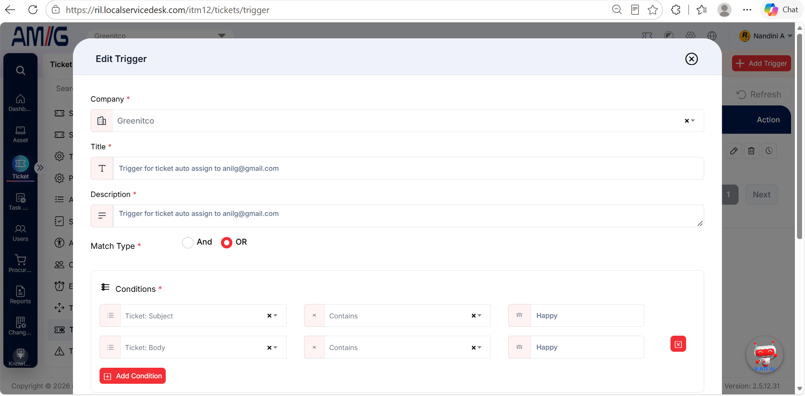
Task: Select the OR match type radio
Action: pos(226,242)
